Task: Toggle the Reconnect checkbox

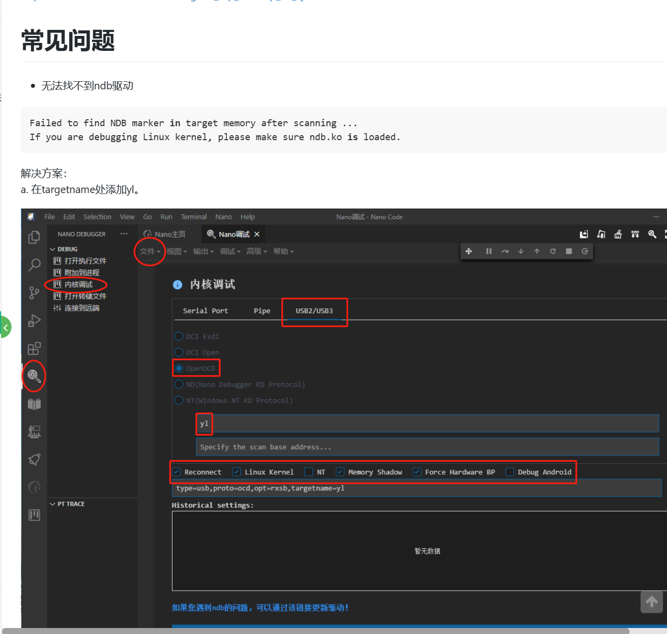Action: [x=177, y=472]
